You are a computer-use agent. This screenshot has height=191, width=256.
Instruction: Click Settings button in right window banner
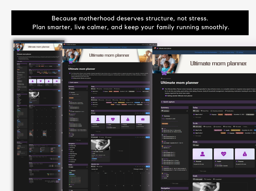(x=240, y=52)
